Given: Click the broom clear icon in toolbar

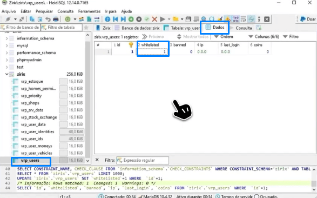Looking at the screenshot, I should point(220,19).
